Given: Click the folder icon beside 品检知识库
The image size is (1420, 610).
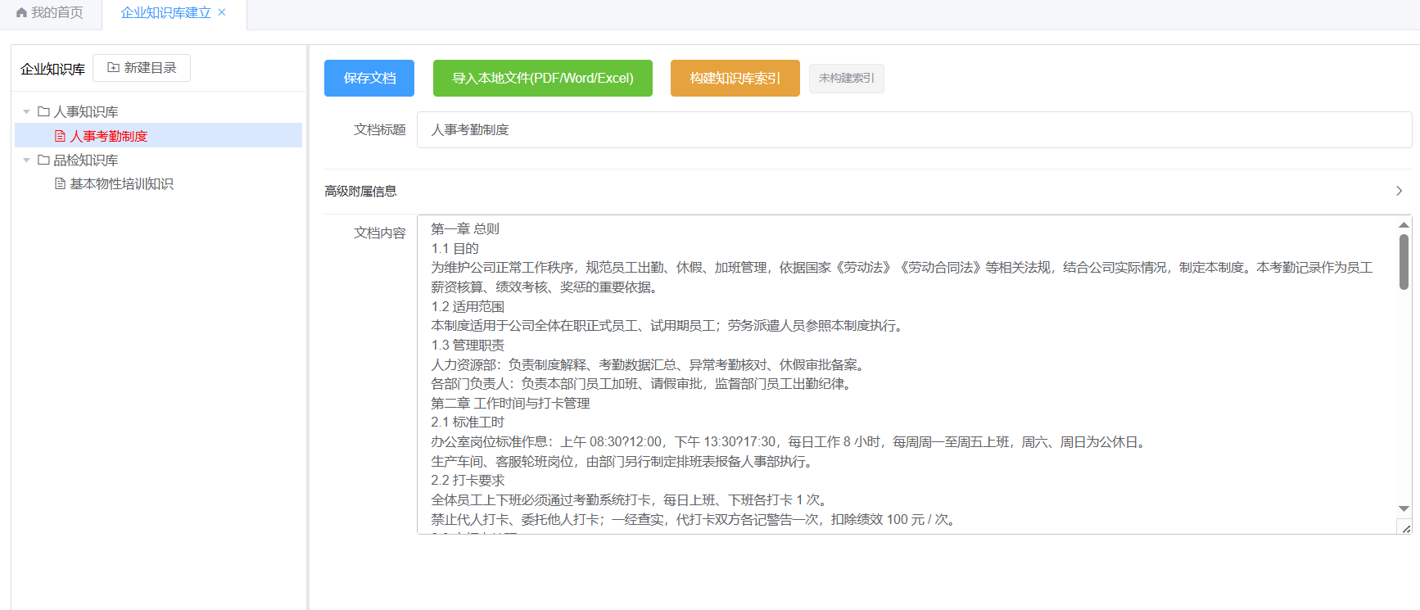Looking at the screenshot, I should 43,160.
